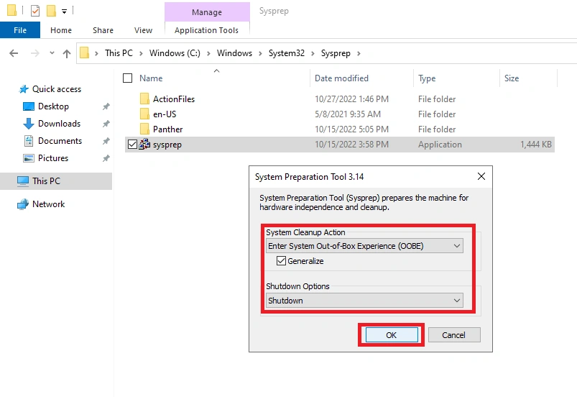The width and height of the screenshot is (577, 397).
Task: Sort by the Date modified column
Action: point(341,78)
